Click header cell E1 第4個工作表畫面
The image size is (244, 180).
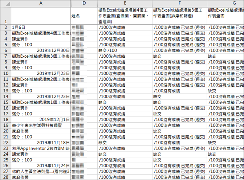(x=125, y=16)
